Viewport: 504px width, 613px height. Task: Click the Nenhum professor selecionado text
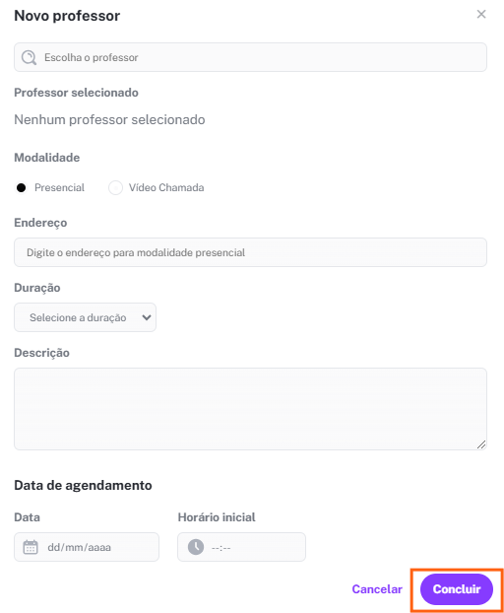pos(109,119)
